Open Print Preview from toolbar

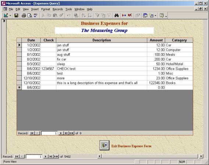point(29,16)
